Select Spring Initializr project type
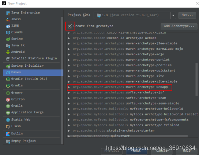Viewport: 199px width, 155px height. click(x=32, y=66)
